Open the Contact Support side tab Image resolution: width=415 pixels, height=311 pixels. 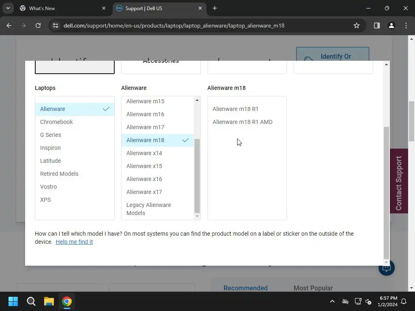coord(399,181)
